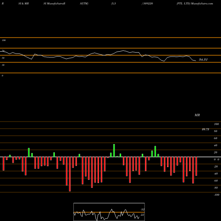Click the MR axis label -40
221x221 pixels.
click(216, 174)
